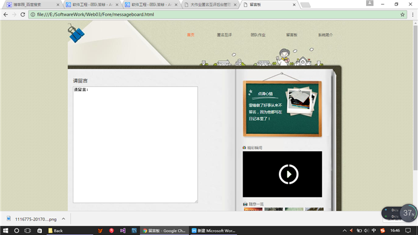The height and width of the screenshot is (235, 418).
Task: Click the Sogou S tray icon
Action: coord(383,230)
